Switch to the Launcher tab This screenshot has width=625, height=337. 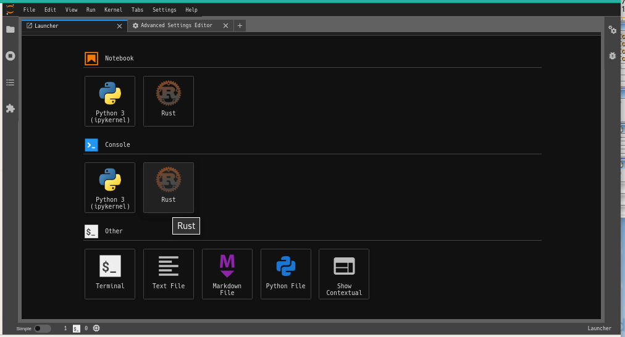click(74, 26)
